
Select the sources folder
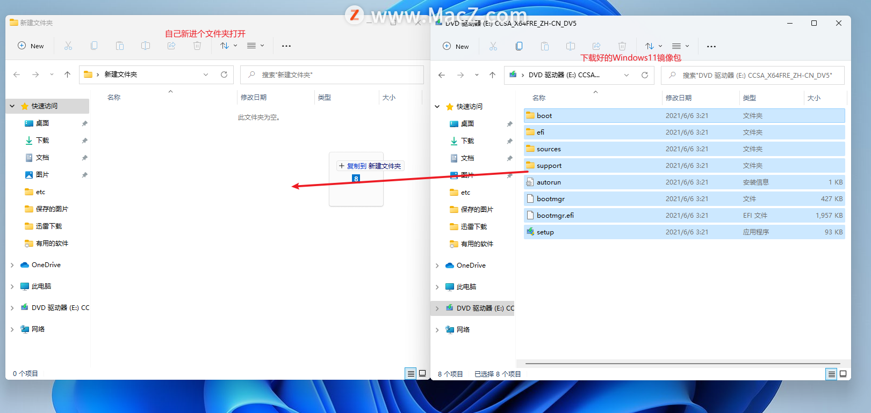coord(684,149)
